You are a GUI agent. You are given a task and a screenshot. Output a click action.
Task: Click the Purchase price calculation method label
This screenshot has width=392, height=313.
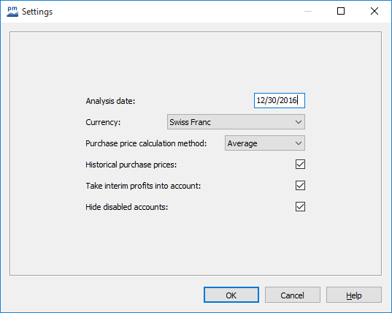pyautogui.click(x=146, y=143)
